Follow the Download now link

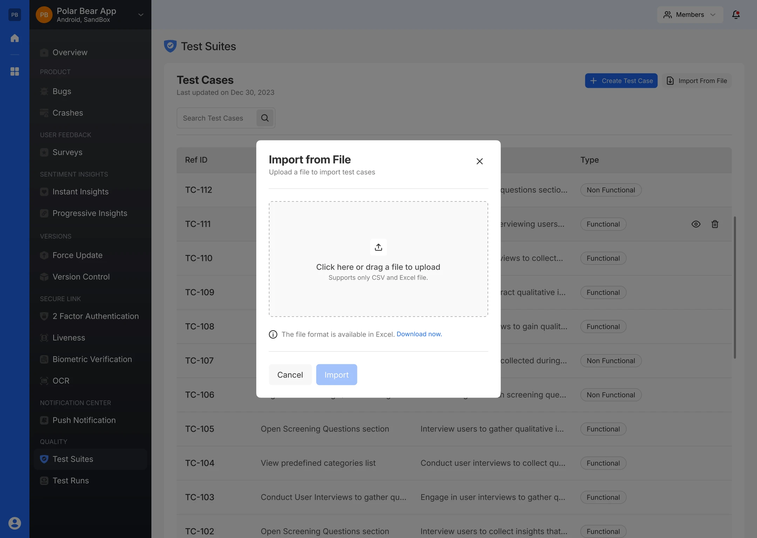click(x=419, y=334)
